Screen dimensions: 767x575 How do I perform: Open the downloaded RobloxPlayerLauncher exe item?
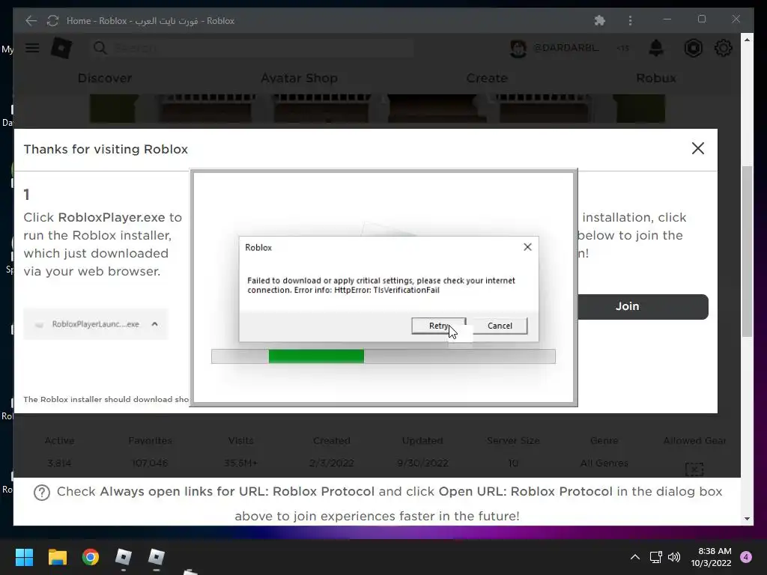(x=95, y=323)
